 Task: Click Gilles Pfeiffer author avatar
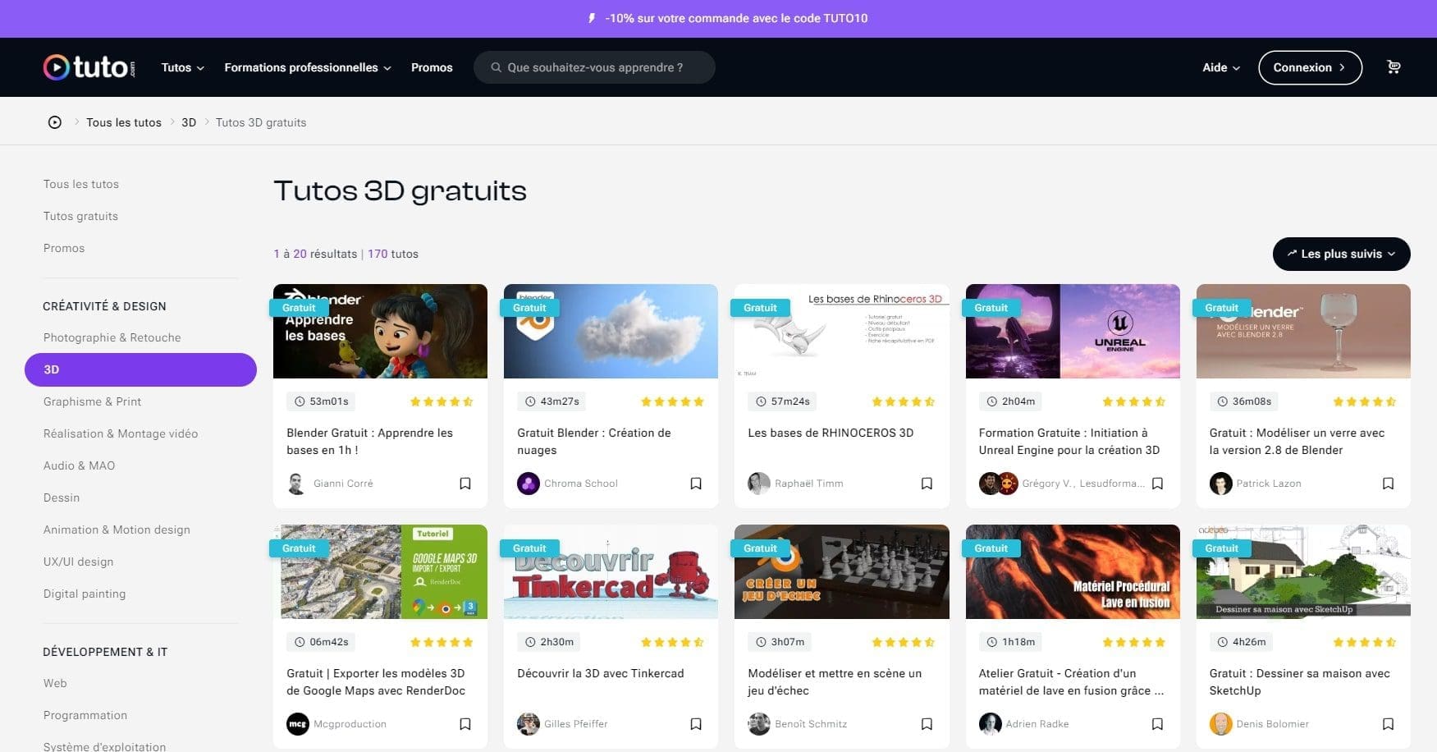coord(529,724)
